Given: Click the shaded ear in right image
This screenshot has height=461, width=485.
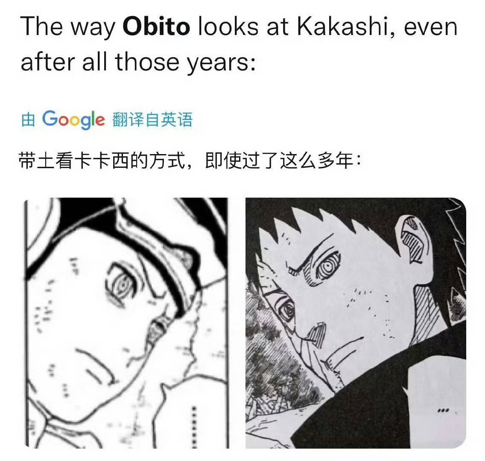Looking at the screenshot, I should (x=413, y=239).
